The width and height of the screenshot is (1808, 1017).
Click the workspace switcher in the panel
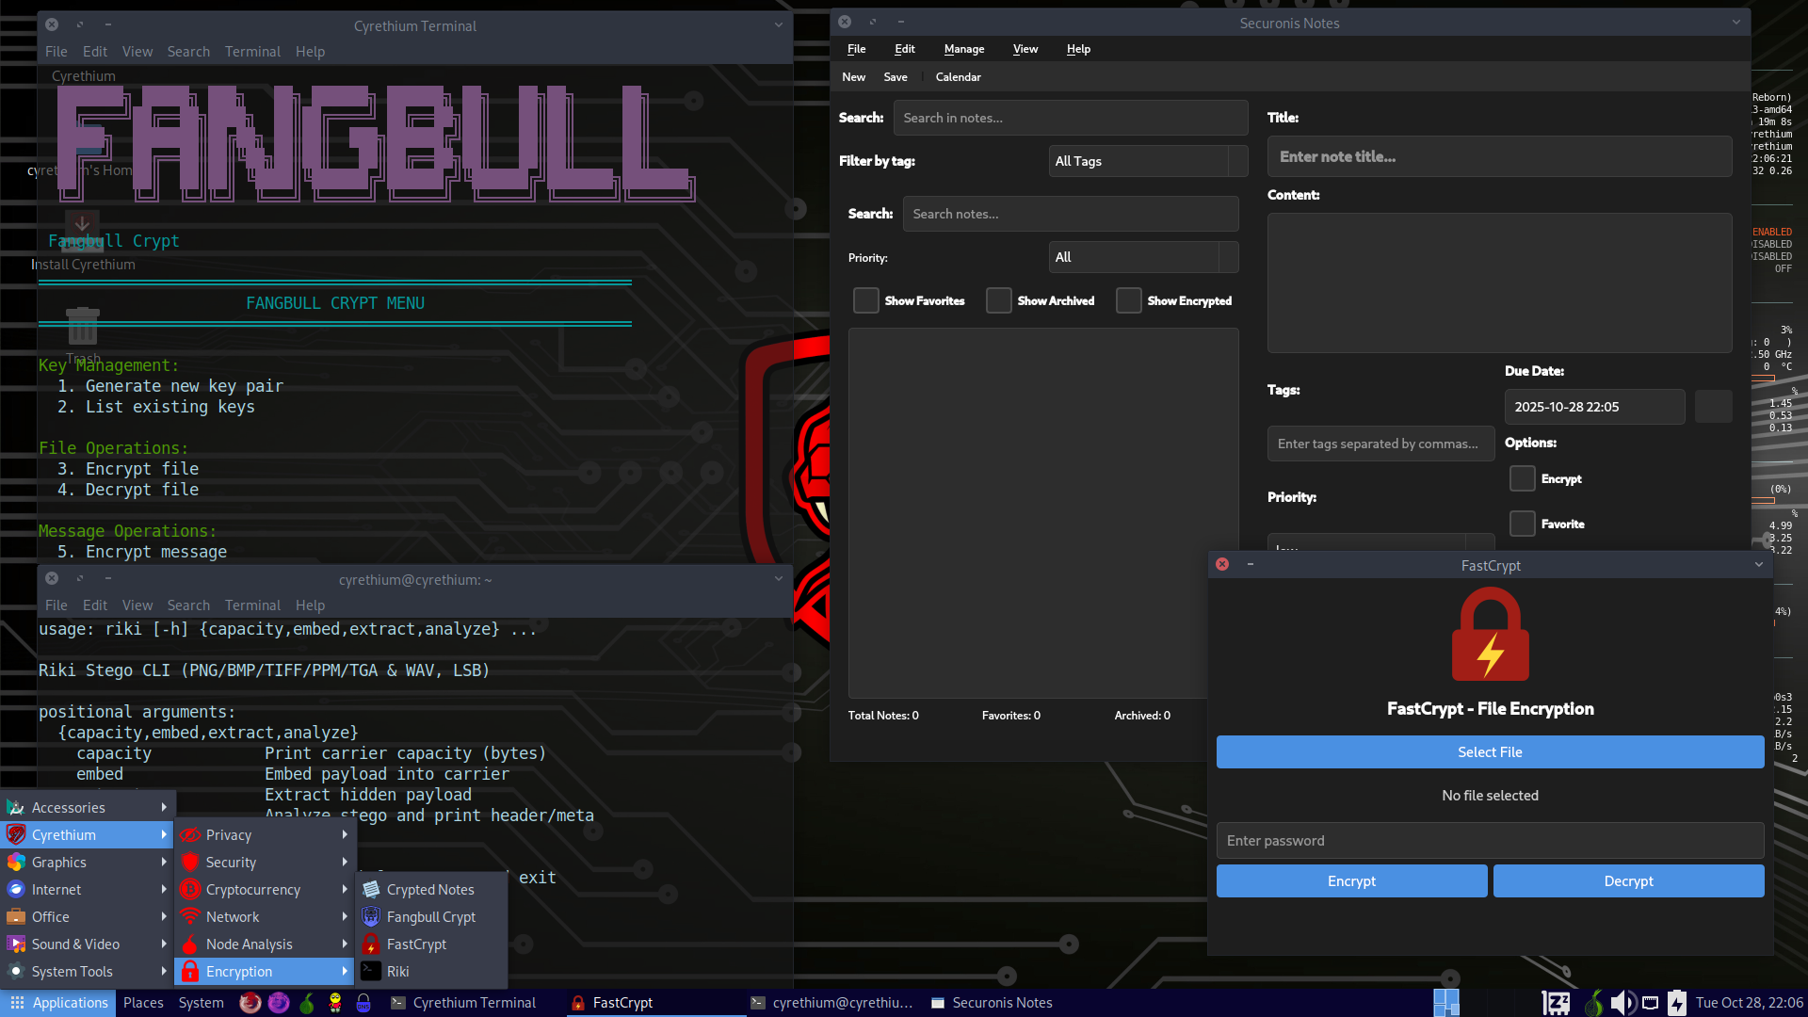[1446, 1003]
